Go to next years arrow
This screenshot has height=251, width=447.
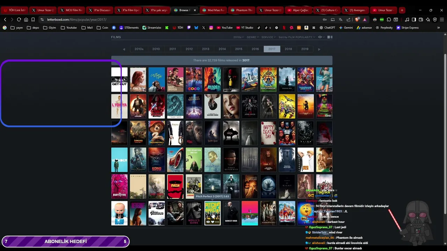319,49
